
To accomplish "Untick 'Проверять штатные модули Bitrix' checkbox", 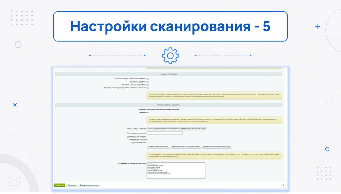I will pyautogui.click(x=148, y=85).
